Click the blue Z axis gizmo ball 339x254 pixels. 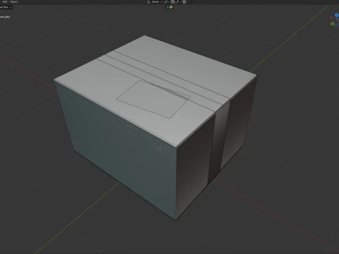pyautogui.click(x=337, y=16)
